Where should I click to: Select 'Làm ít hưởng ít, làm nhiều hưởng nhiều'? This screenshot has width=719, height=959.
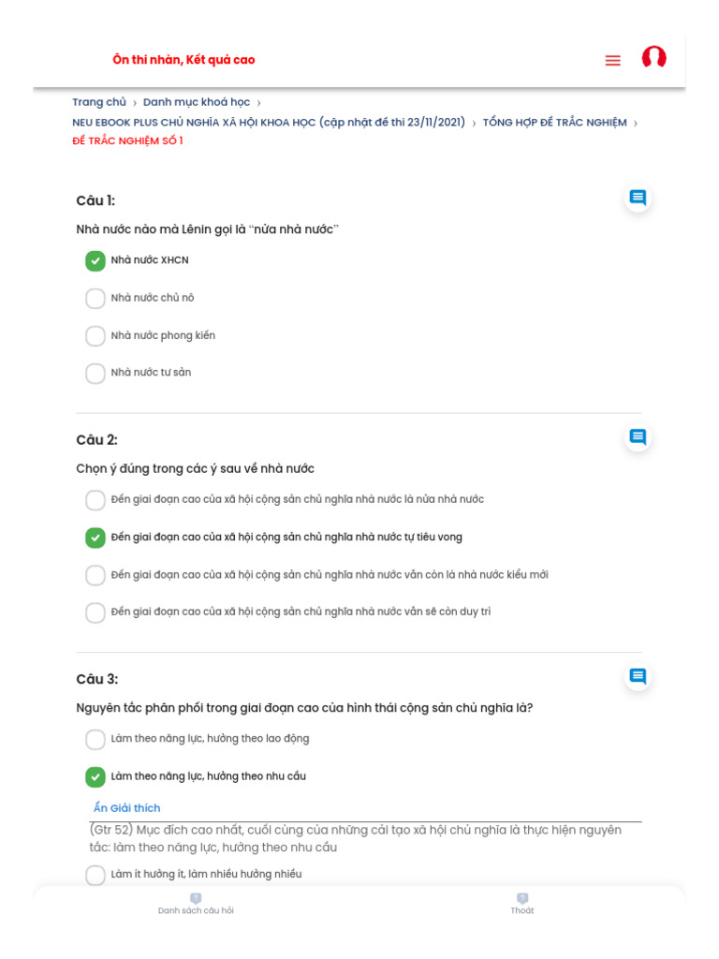95,875
